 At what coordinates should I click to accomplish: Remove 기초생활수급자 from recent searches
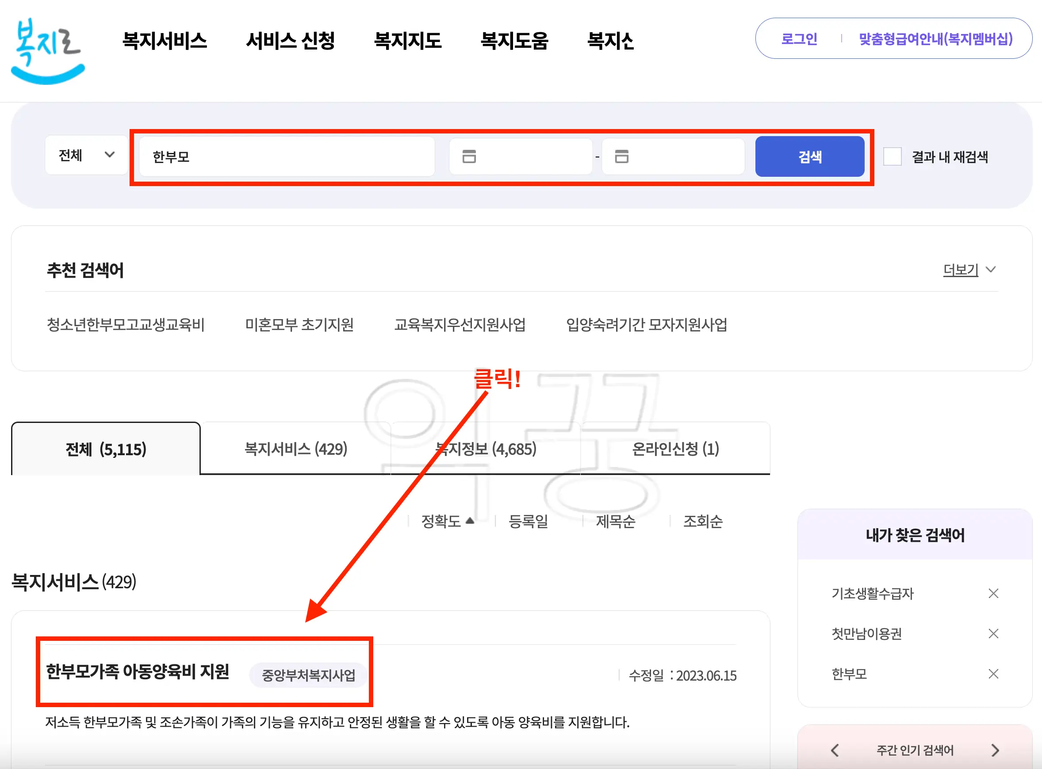(x=993, y=593)
